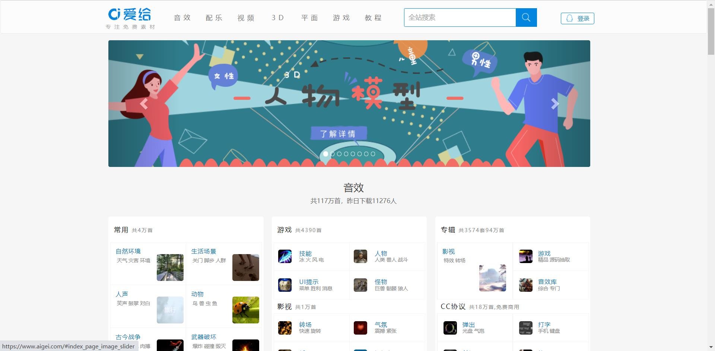This screenshot has height=351, width=715.
Task: Click the 技能 game sound icon
Action: [285, 256]
